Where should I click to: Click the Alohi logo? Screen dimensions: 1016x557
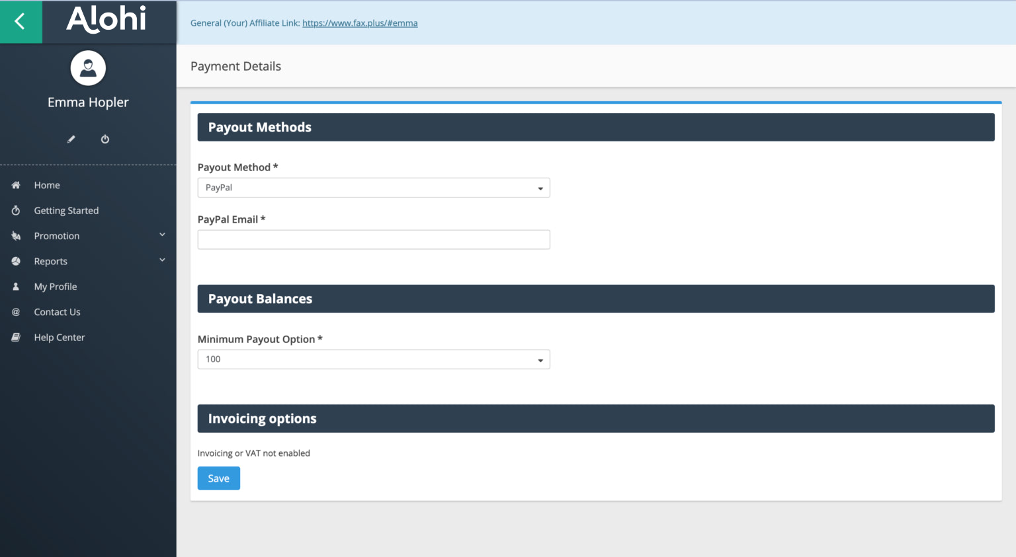click(x=106, y=20)
